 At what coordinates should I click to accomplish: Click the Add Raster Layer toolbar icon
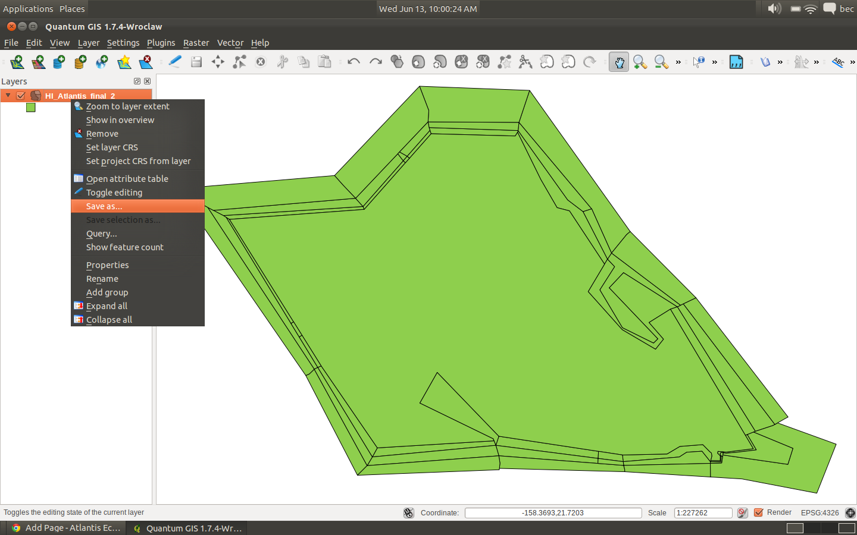tap(39, 62)
